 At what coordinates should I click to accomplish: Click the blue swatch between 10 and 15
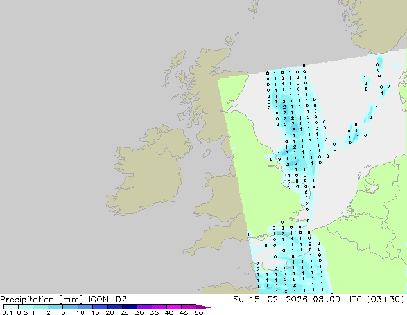pos(85,307)
